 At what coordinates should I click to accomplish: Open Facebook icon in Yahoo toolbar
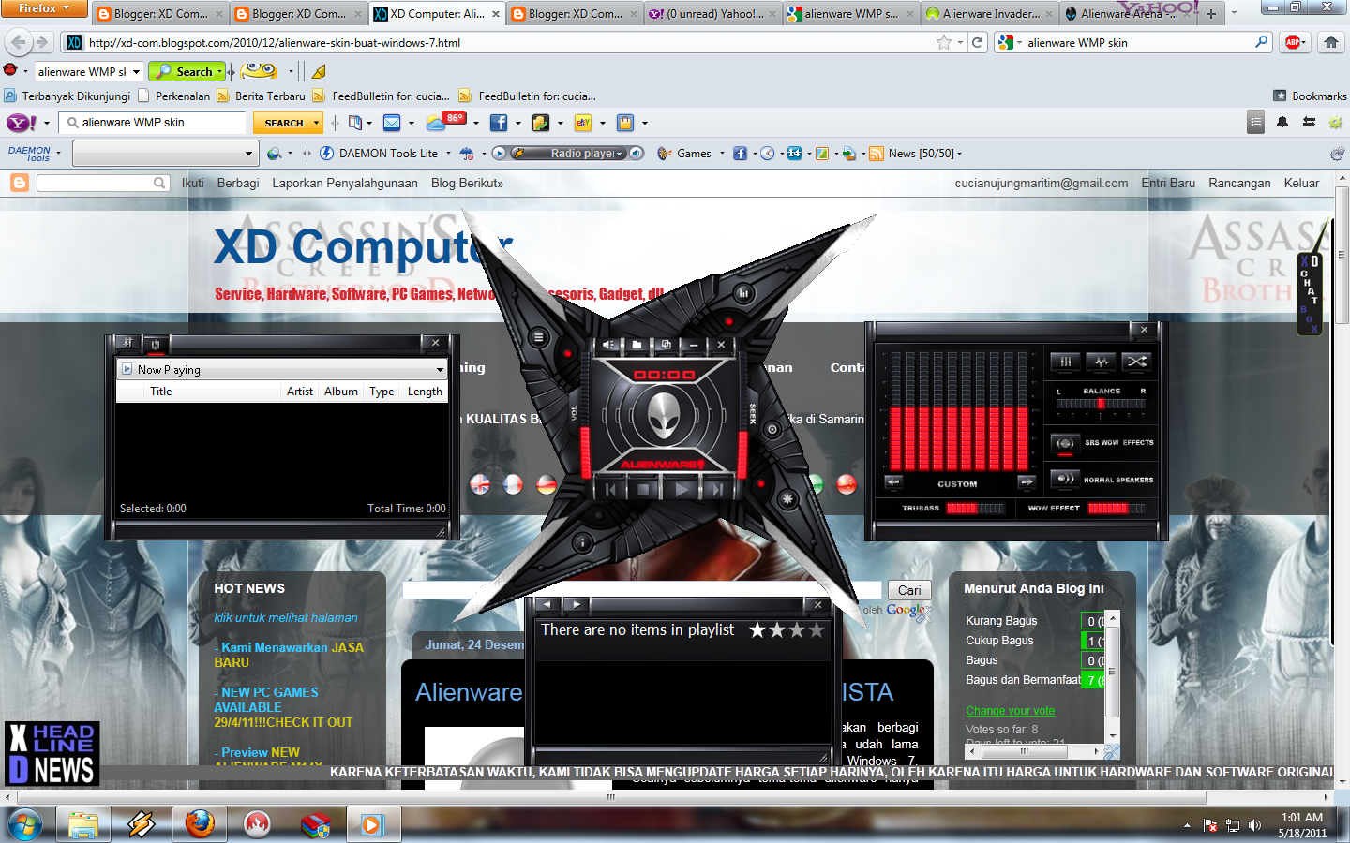point(499,123)
